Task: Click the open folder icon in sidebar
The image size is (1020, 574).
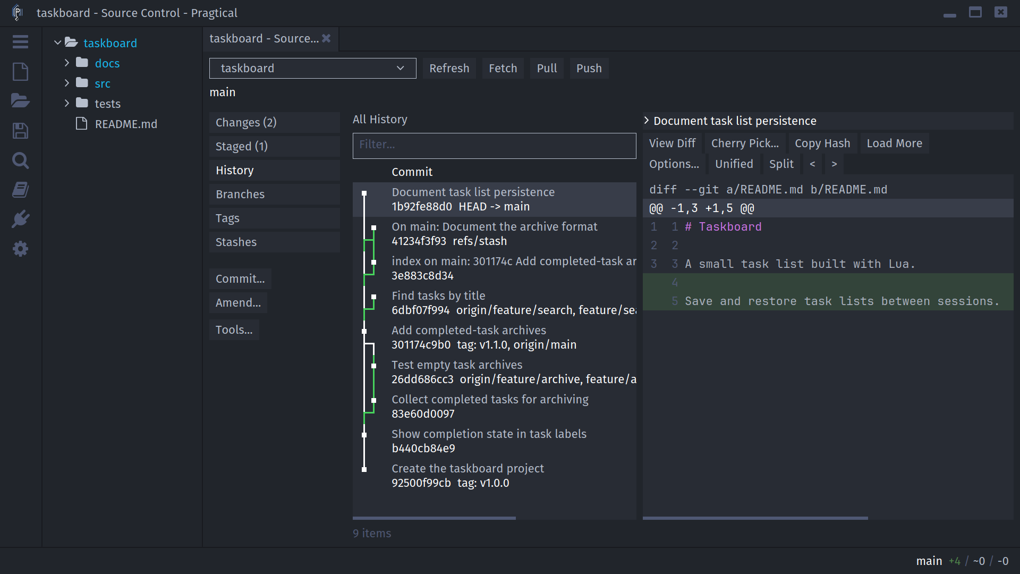Action: coord(20,100)
